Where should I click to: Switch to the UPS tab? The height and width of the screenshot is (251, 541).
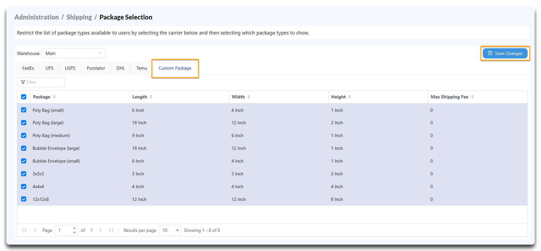pyautogui.click(x=49, y=68)
